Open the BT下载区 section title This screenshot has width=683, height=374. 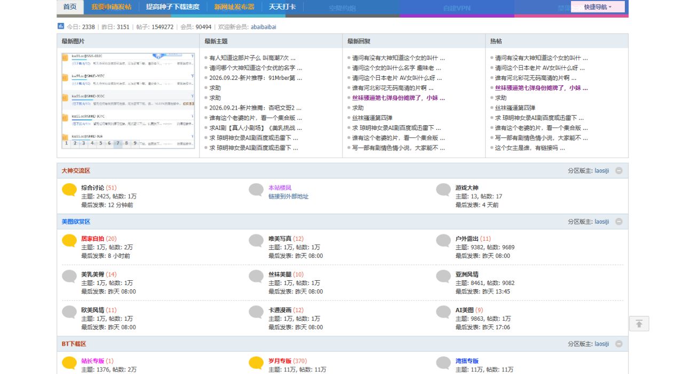point(74,344)
